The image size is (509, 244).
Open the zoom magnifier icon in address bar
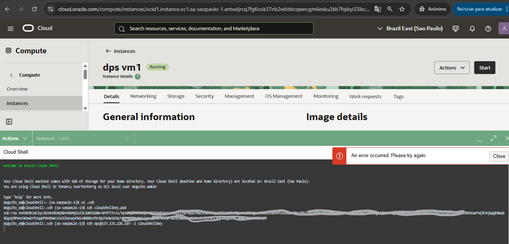(x=390, y=9)
